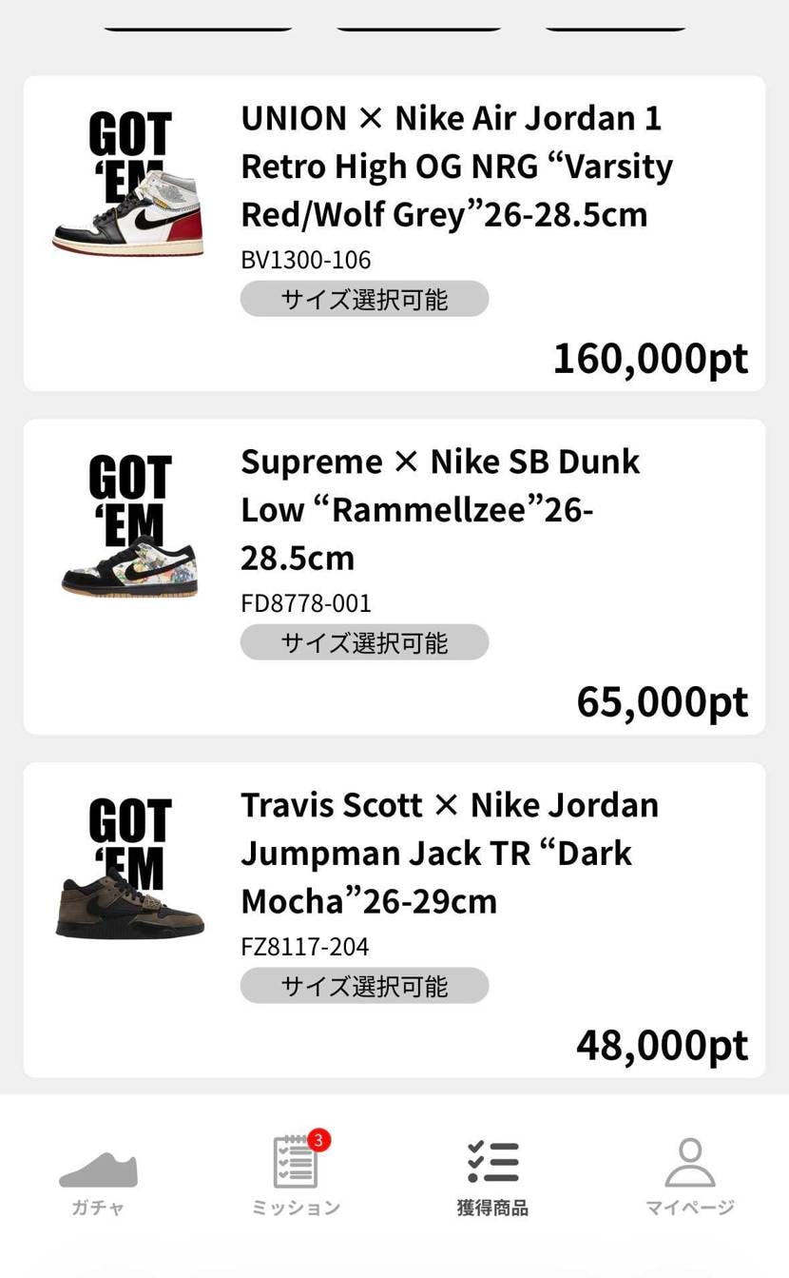
Task: Click サイズ選択可能 under FD8778-001
Action: point(364,642)
